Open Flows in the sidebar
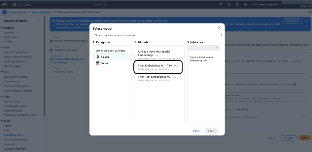312x152 pixels. (x=7, y=130)
